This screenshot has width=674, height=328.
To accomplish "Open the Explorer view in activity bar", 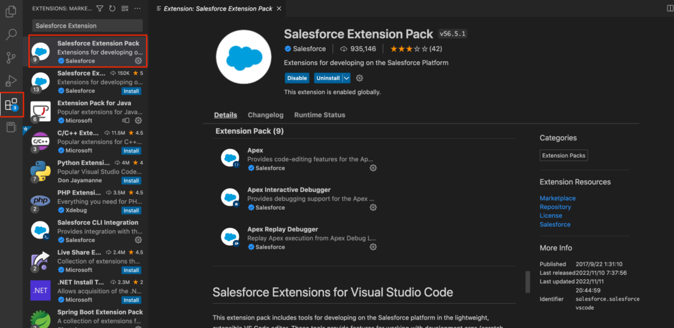I will [11, 11].
